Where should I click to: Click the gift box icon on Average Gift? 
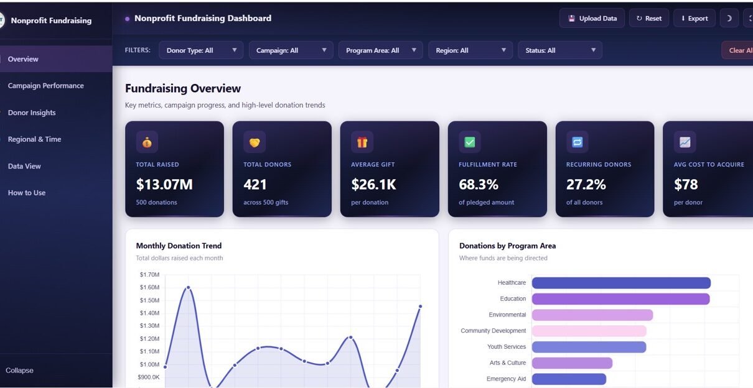(362, 142)
